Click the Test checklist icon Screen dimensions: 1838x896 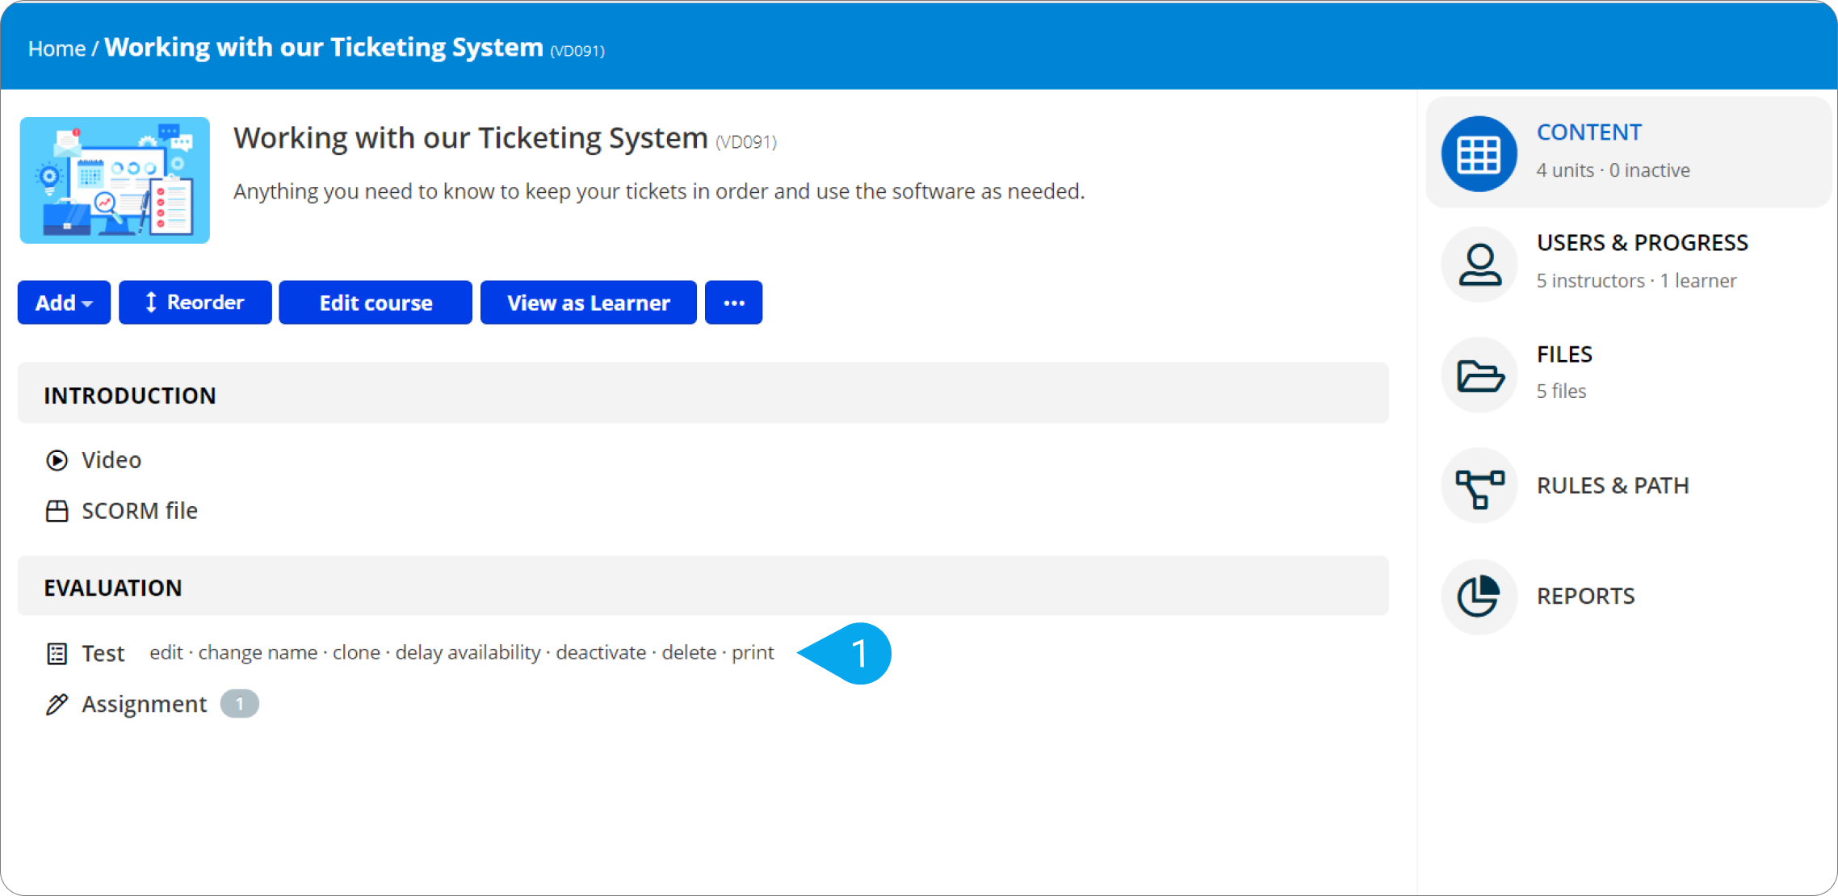[57, 653]
